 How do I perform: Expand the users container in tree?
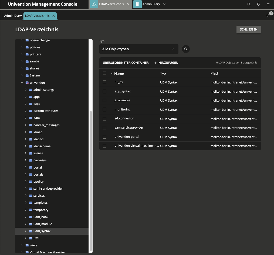click(22, 245)
